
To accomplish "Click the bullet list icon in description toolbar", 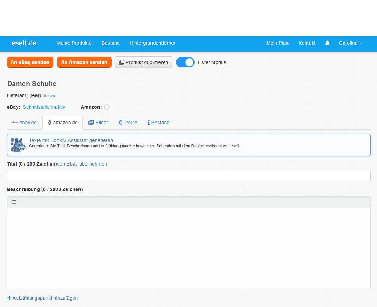I will tap(14, 202).
